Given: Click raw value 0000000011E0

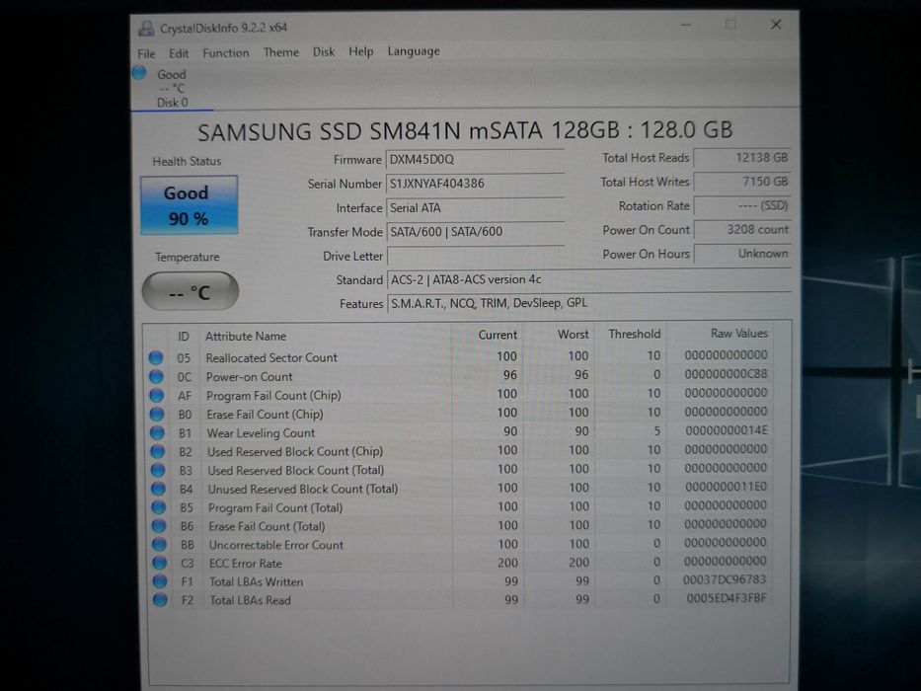Looking at the screenshot, I should (726, 487).
